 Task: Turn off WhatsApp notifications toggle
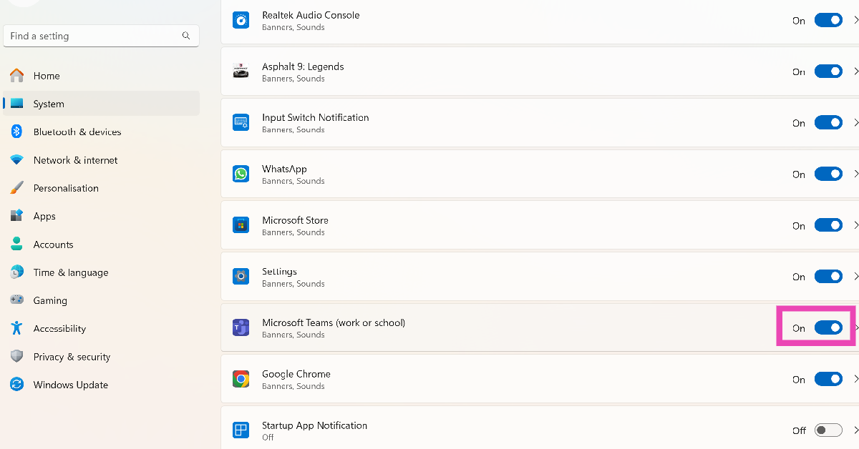click(x=828, y=174)
